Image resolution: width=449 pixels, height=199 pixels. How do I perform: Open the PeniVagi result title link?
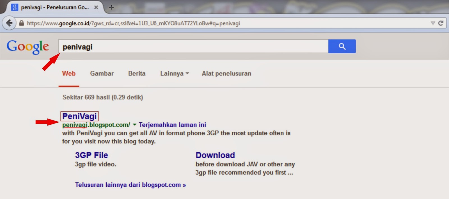coord(79,116)
